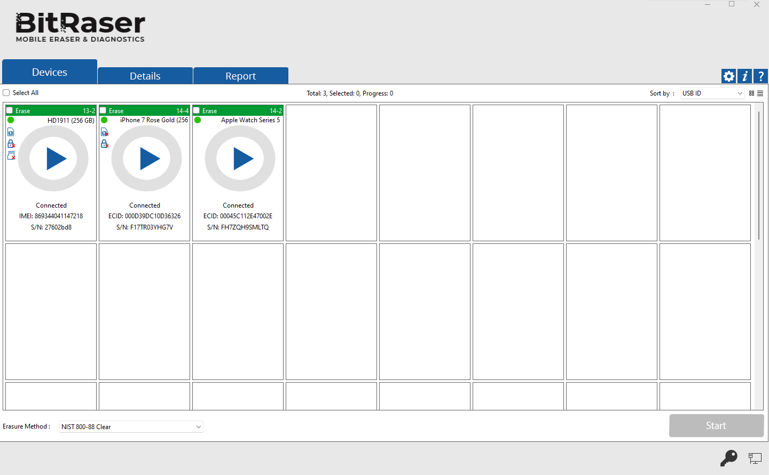Click Connected status under HD1911
Screen dimensions: 769x475
click(x=51, y=205)
